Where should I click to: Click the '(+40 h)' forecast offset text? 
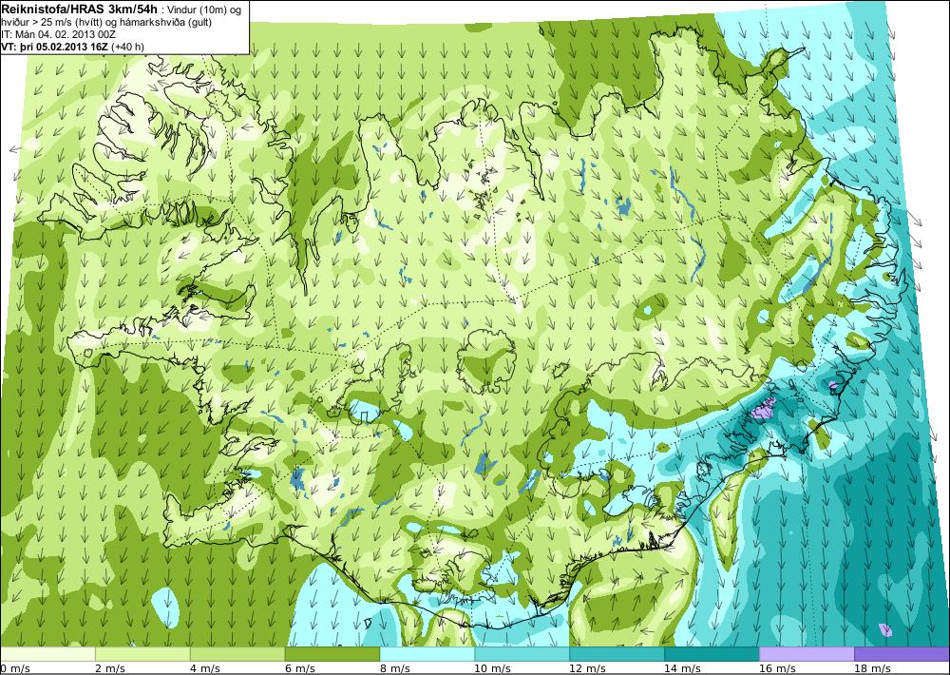pos(127,46)
